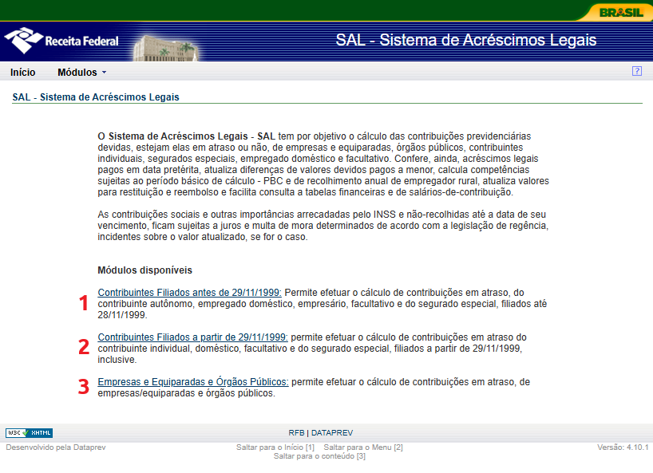Open the Módulos menu
Screen dimensions: 653x473
pos(77,72)
